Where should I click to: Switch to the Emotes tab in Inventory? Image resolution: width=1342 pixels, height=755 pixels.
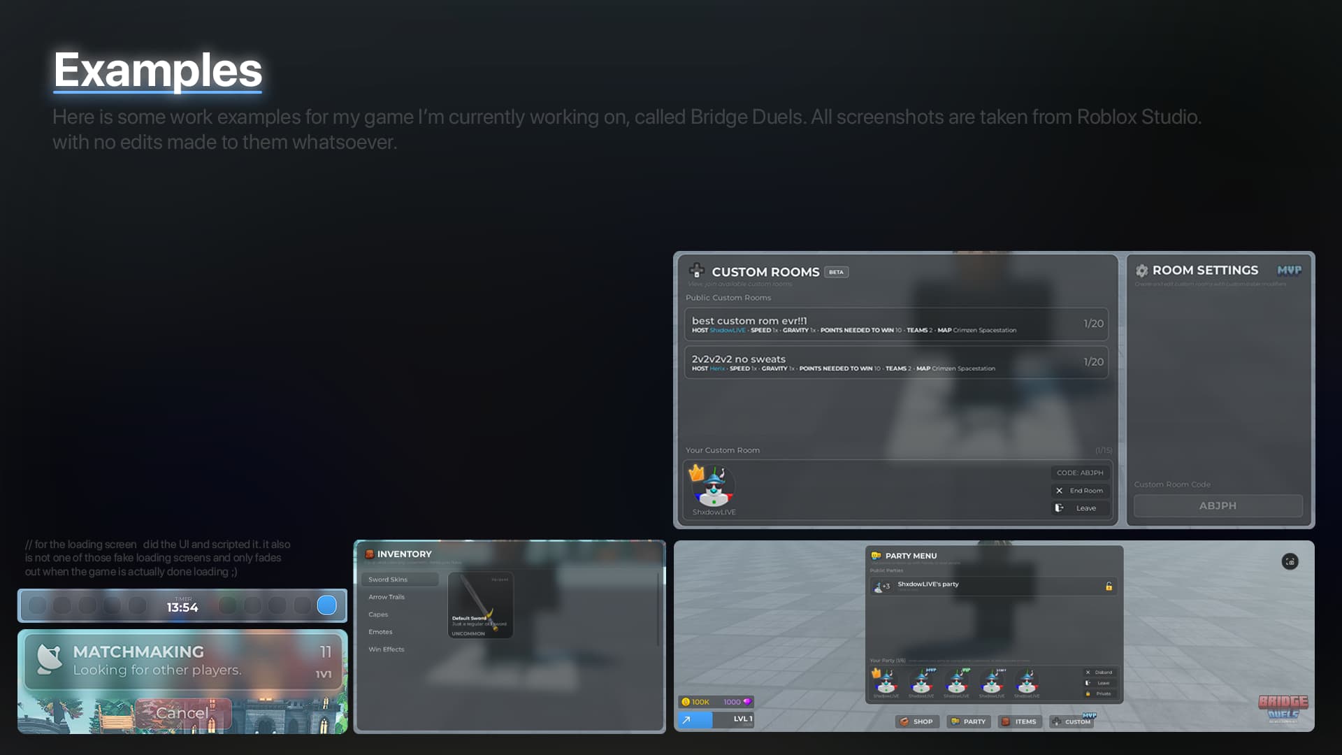(381, 631)
